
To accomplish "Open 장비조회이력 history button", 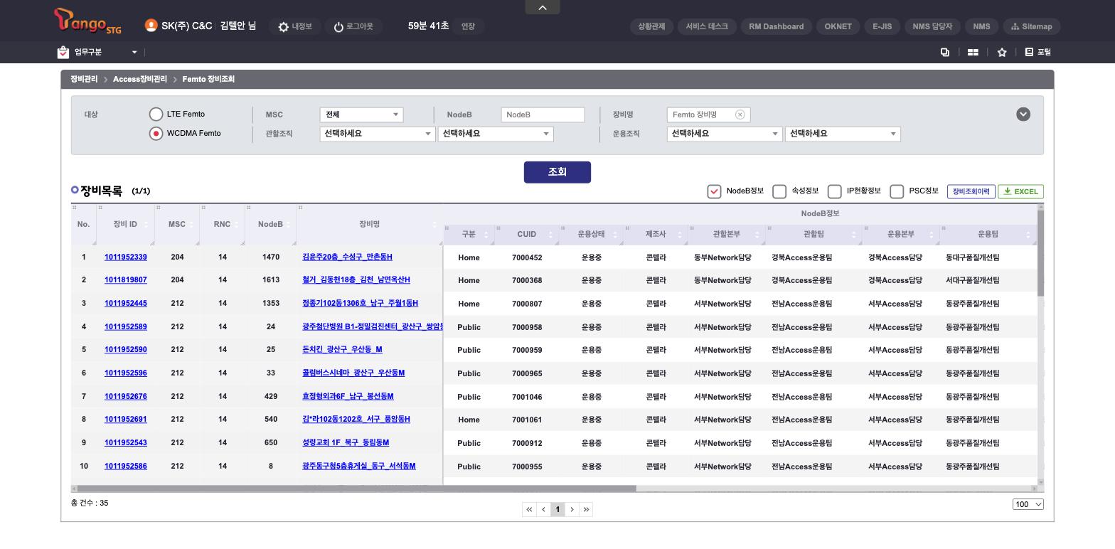I will coord(971,191).
